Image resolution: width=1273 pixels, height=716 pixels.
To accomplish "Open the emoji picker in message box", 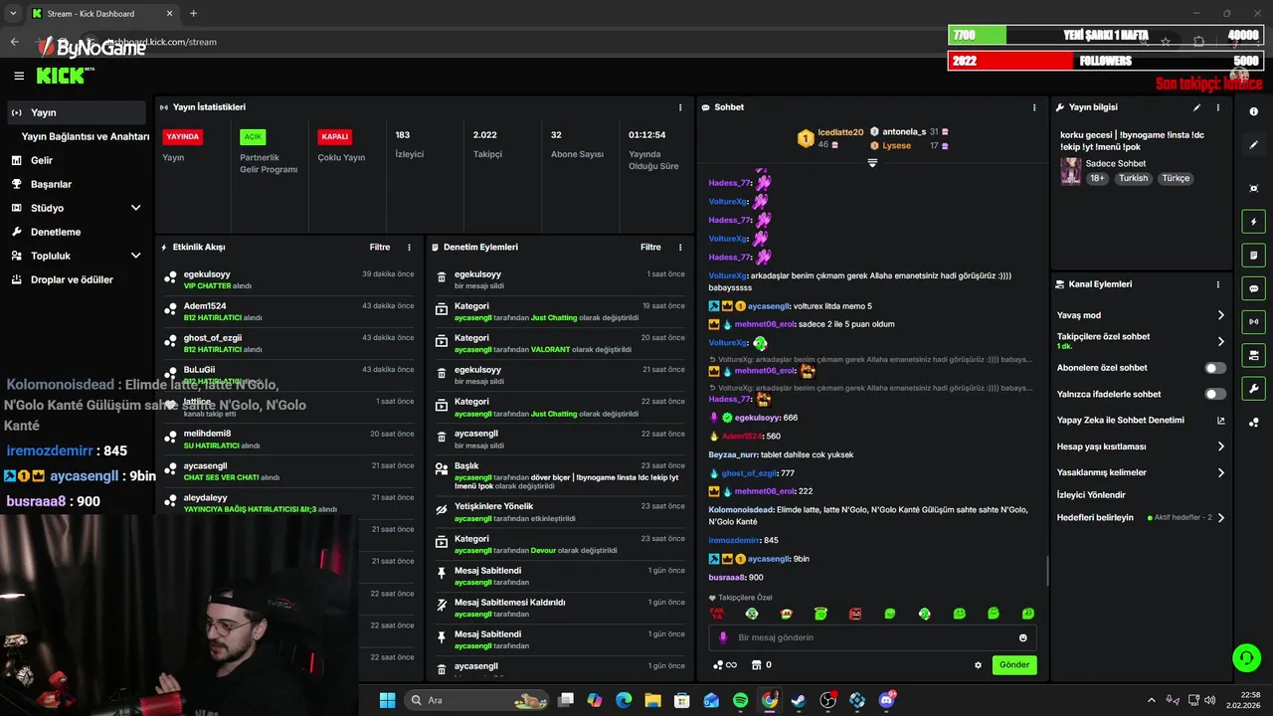I will click(1023, 637).
